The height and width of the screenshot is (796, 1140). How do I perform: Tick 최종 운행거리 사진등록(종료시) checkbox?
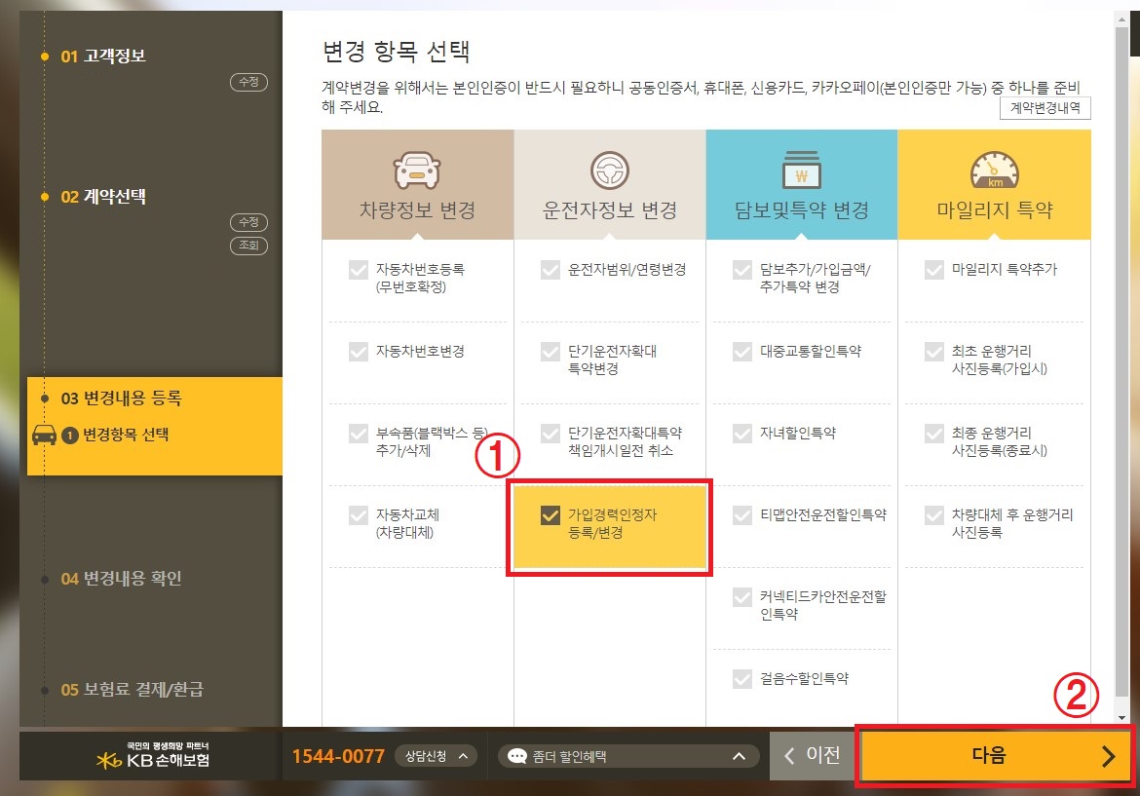[934, 434]
